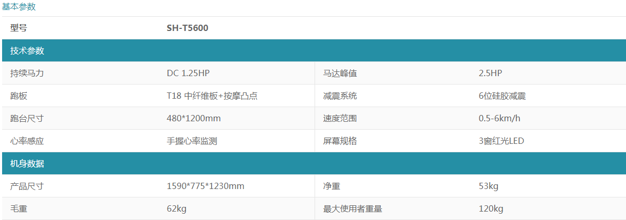Screen dimensions: 626x220
Task: Click the 手握心率监测 value
Action: pos(192,141)
